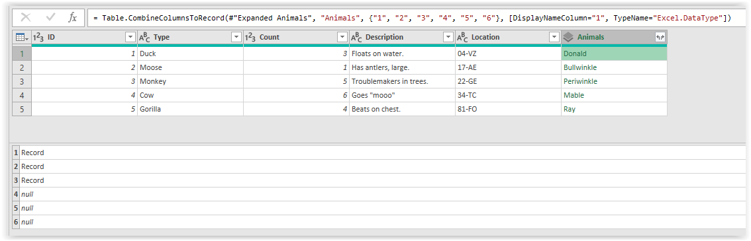Select row number 5 in table
The height and width of the screenshot is (241, 751).
[x=22, y=110]
